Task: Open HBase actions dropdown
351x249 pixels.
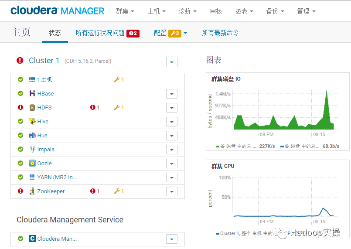Action: pyautogui.click(x=172, y=94)
